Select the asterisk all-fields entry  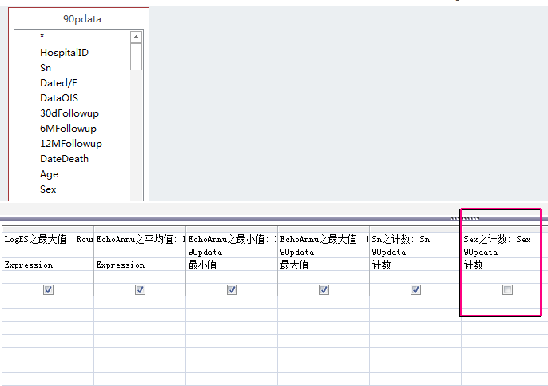coord(42,36)
